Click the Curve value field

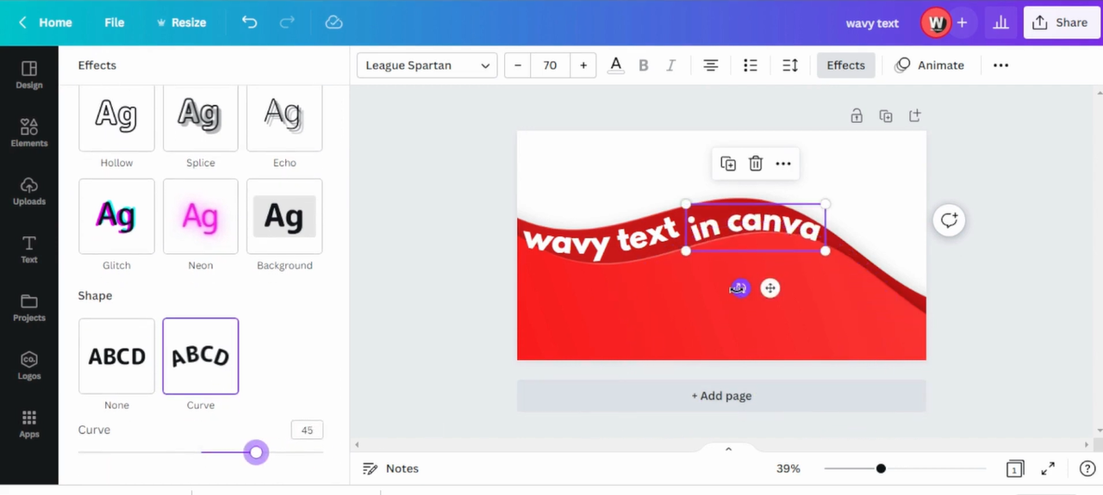(307, 430)
